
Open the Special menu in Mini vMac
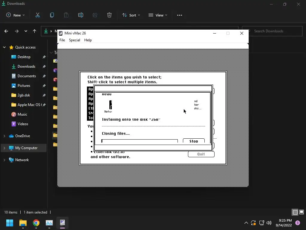[x=74, y=40]
